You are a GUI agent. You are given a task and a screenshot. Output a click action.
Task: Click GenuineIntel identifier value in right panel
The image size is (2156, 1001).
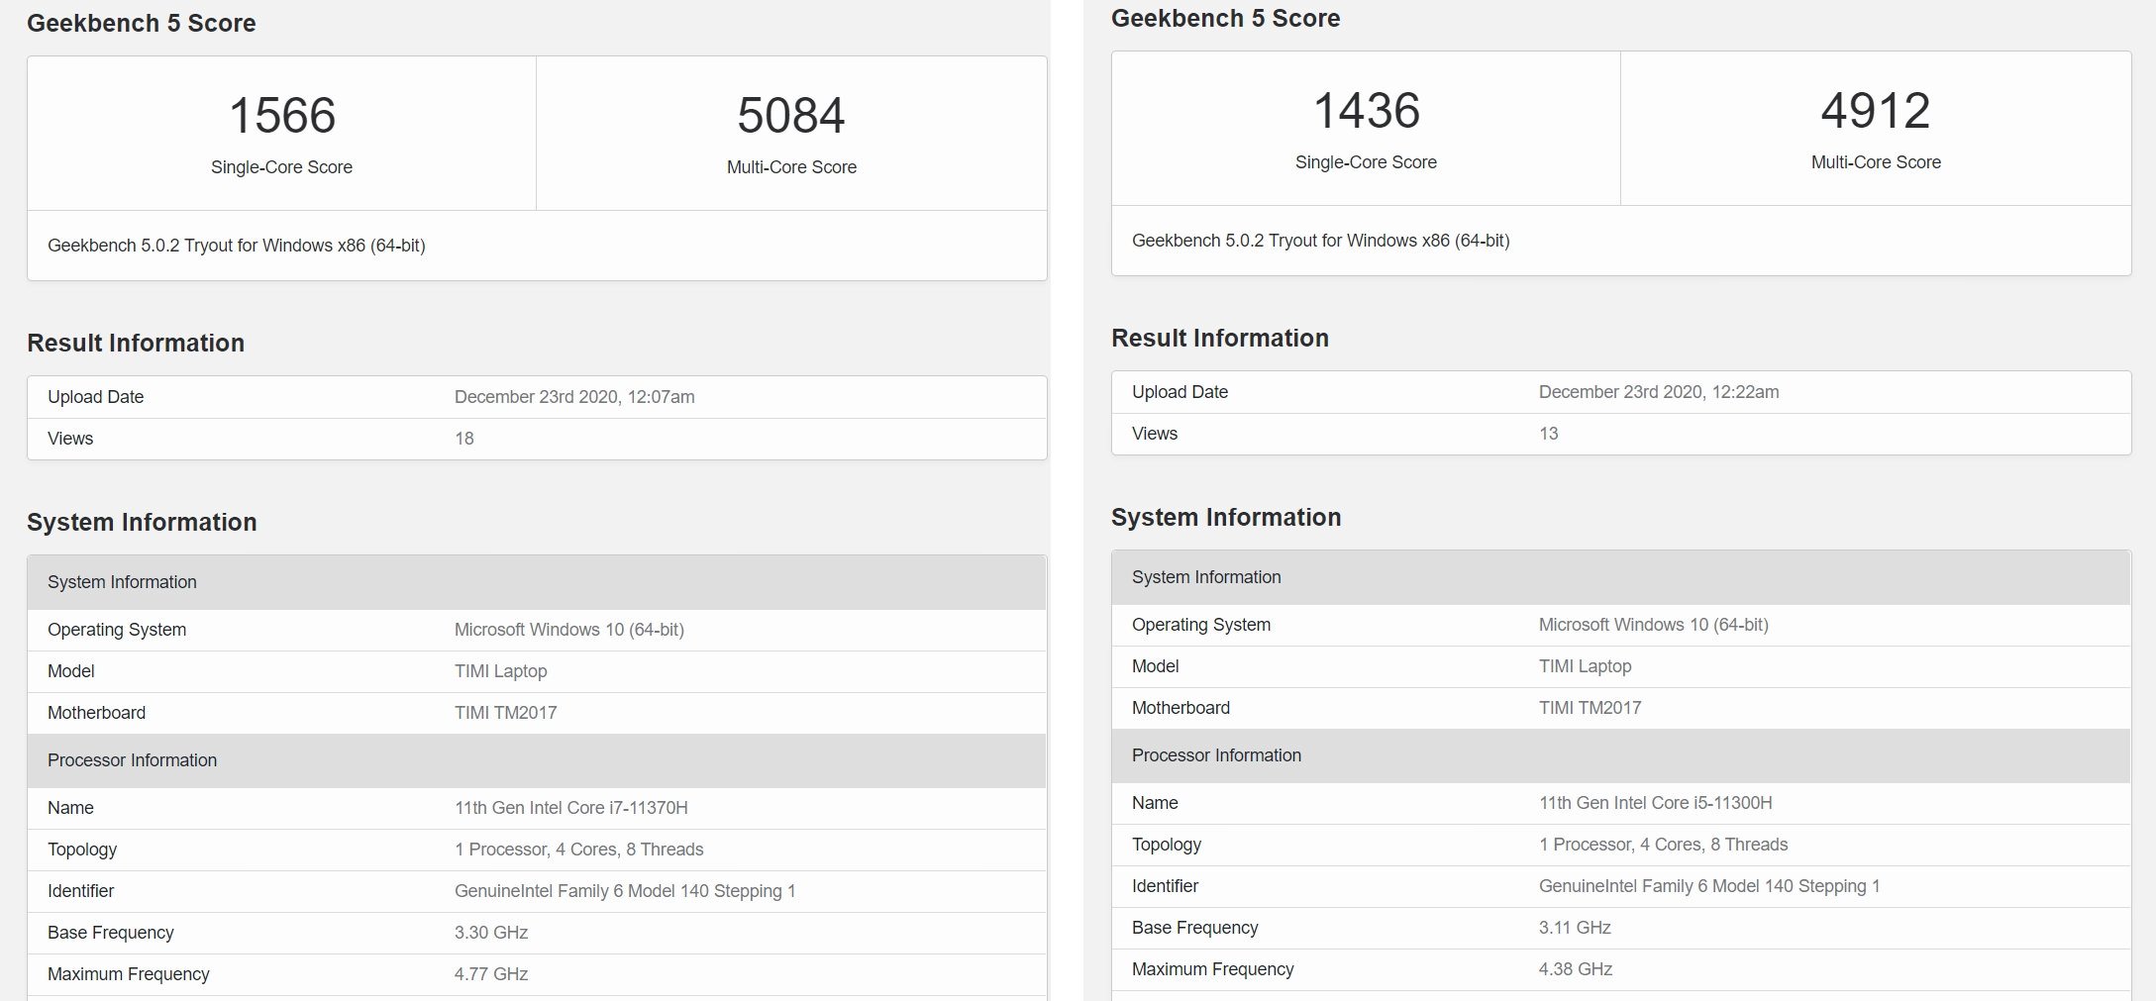(1709, 886)
